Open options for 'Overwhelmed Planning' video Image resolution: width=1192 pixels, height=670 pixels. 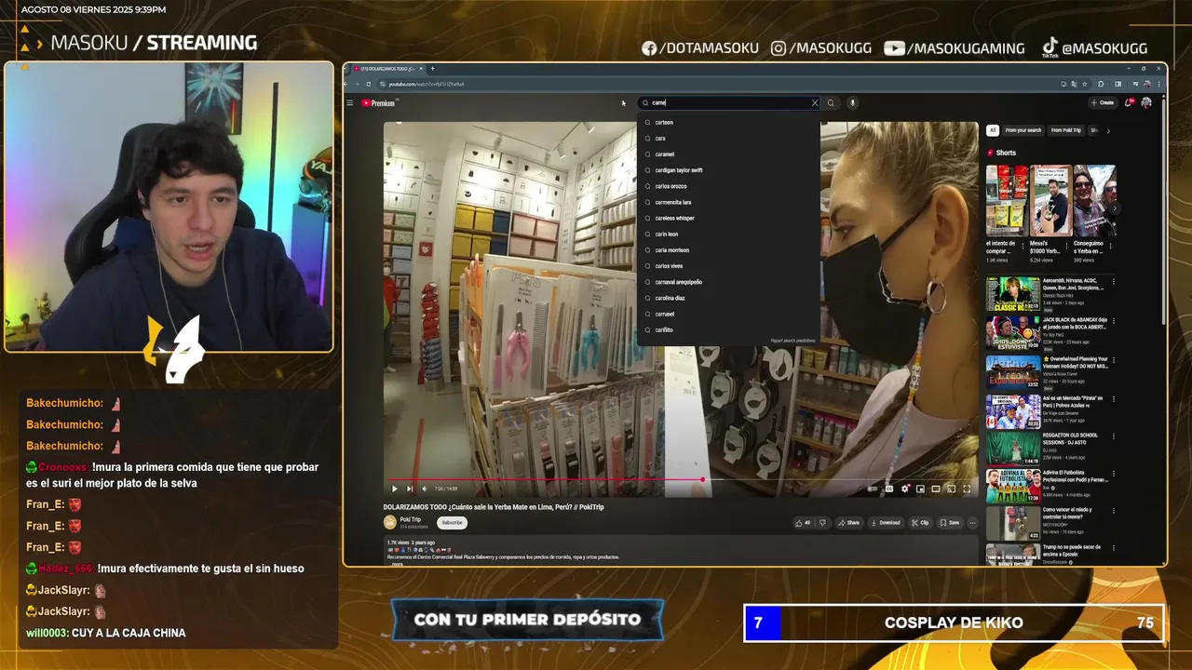click(x=1113, y=359)
